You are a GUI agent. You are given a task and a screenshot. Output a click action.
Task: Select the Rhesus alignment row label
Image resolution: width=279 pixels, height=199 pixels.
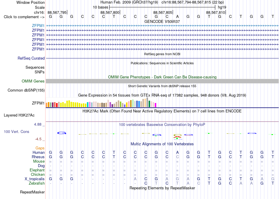pyautogui.click(x=38, y=157)
